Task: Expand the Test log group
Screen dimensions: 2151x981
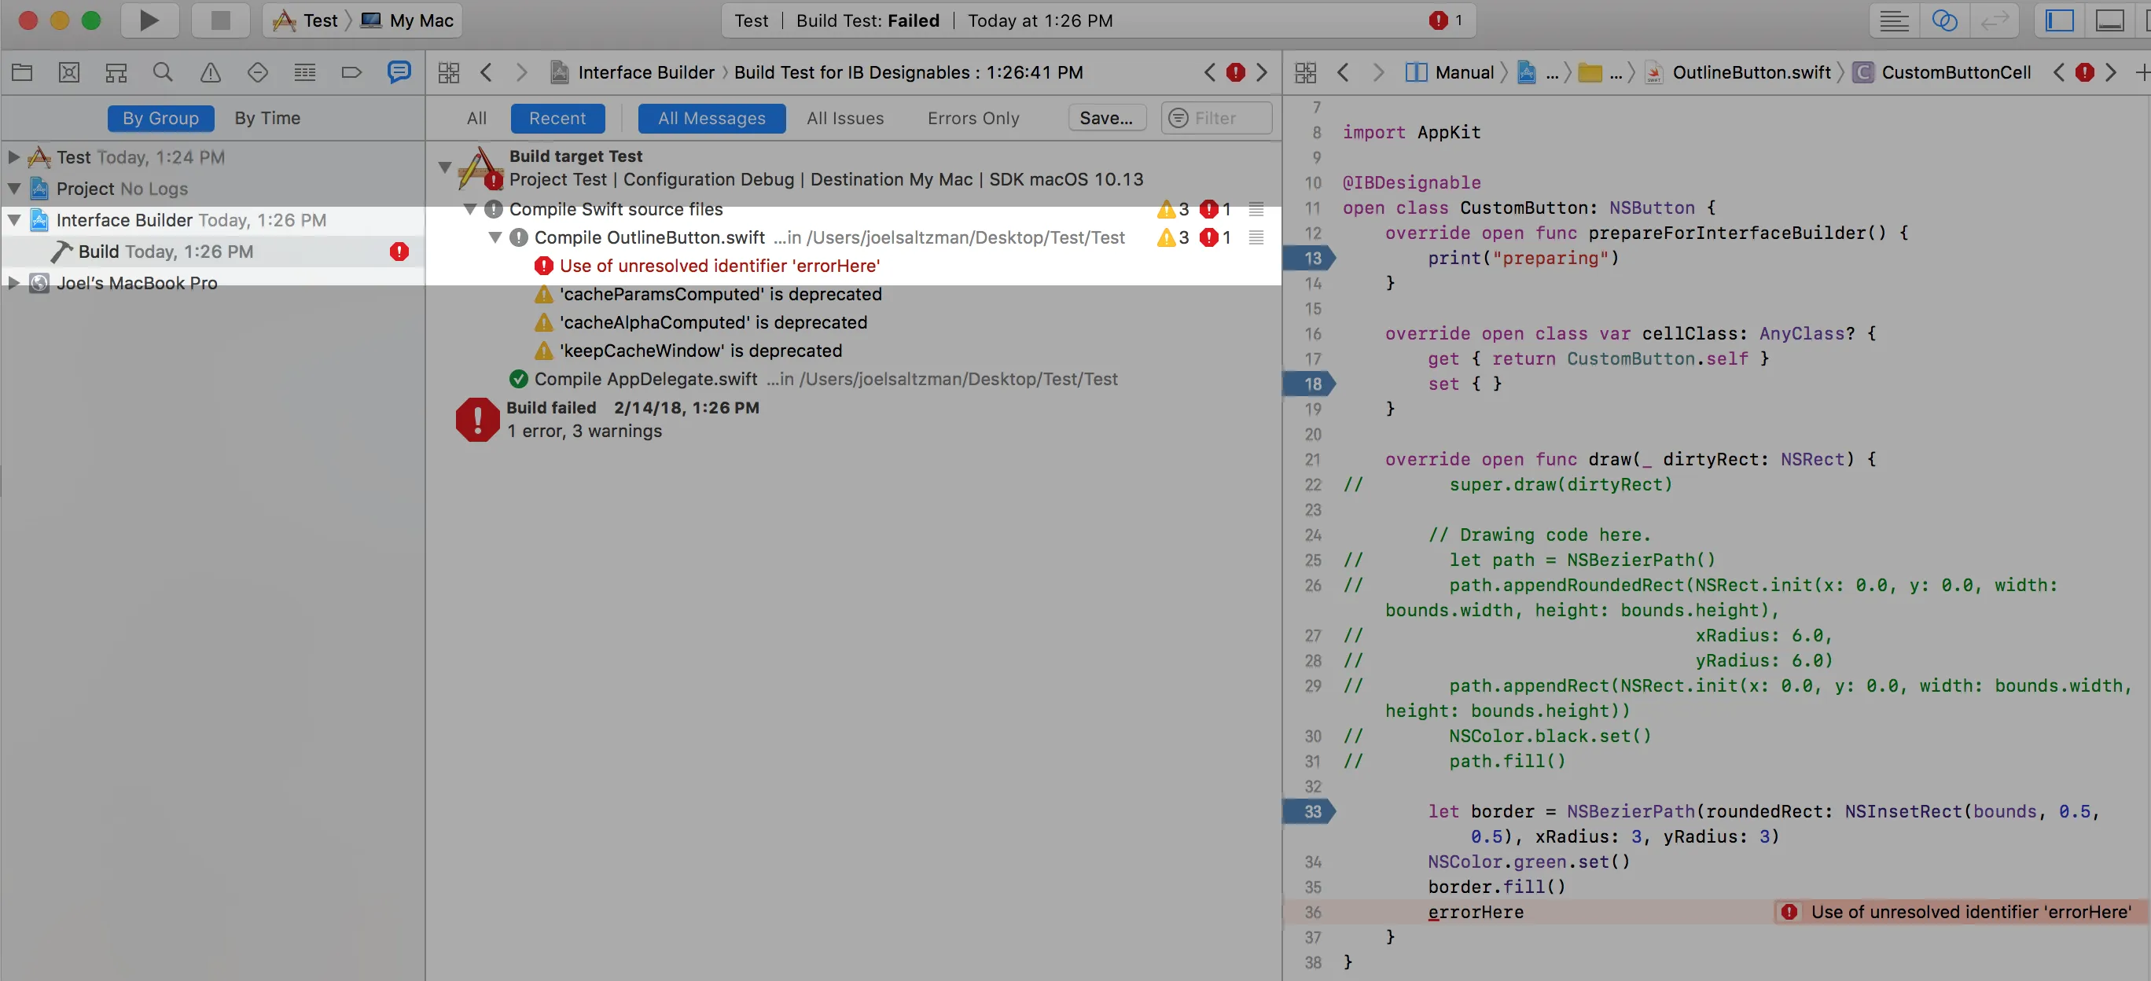Action: (13, 157)
